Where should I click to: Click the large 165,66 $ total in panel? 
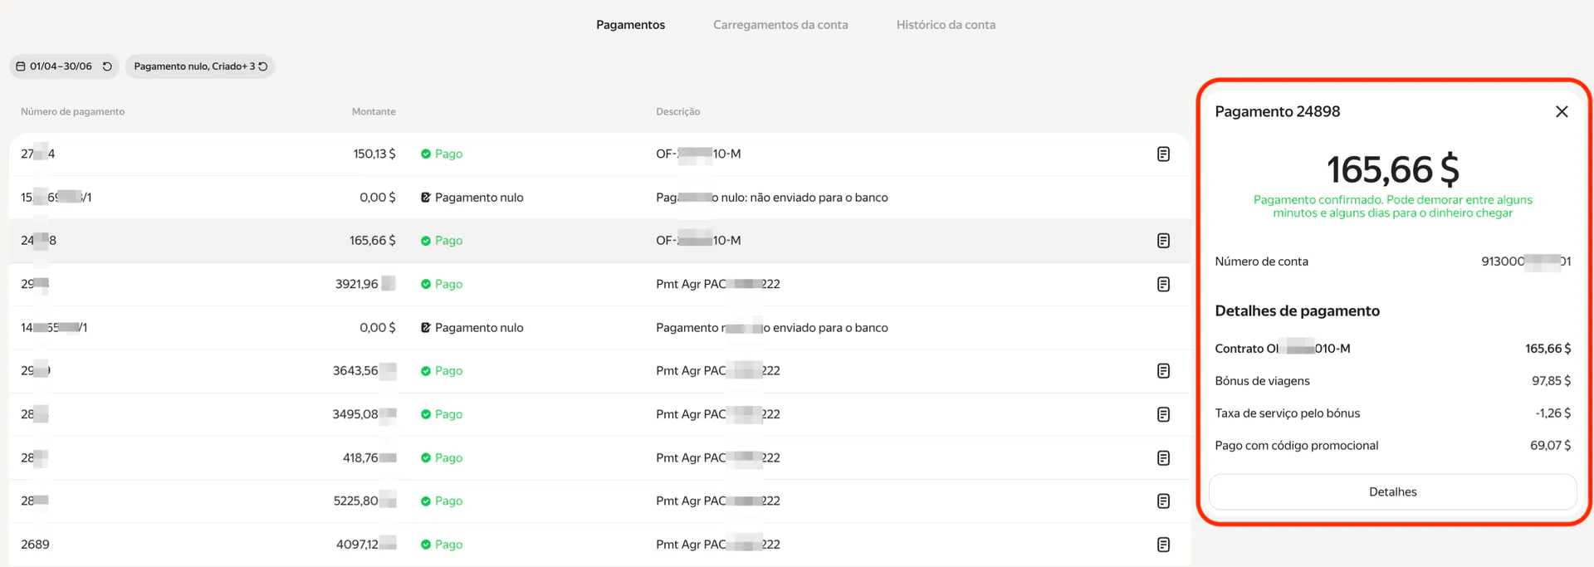1392,169
